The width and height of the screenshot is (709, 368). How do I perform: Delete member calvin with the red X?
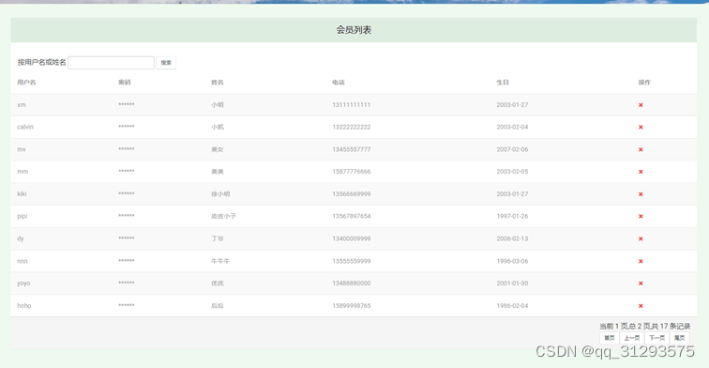pyautogui.click(x=641, y=127)
